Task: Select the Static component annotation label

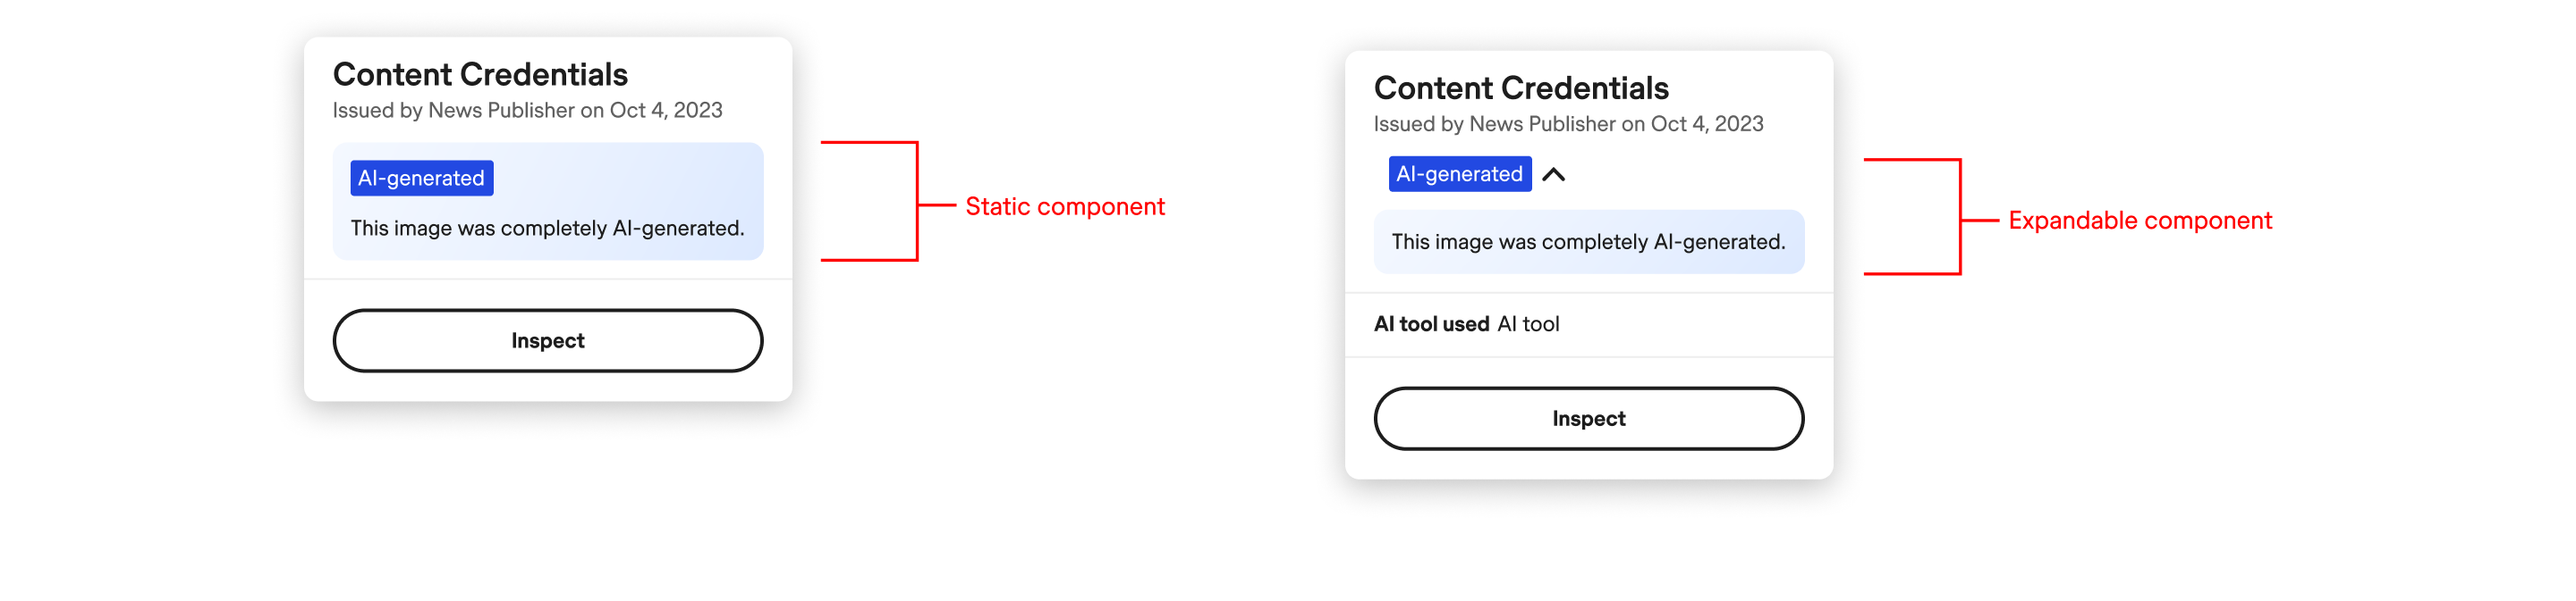Action: 1065,206
